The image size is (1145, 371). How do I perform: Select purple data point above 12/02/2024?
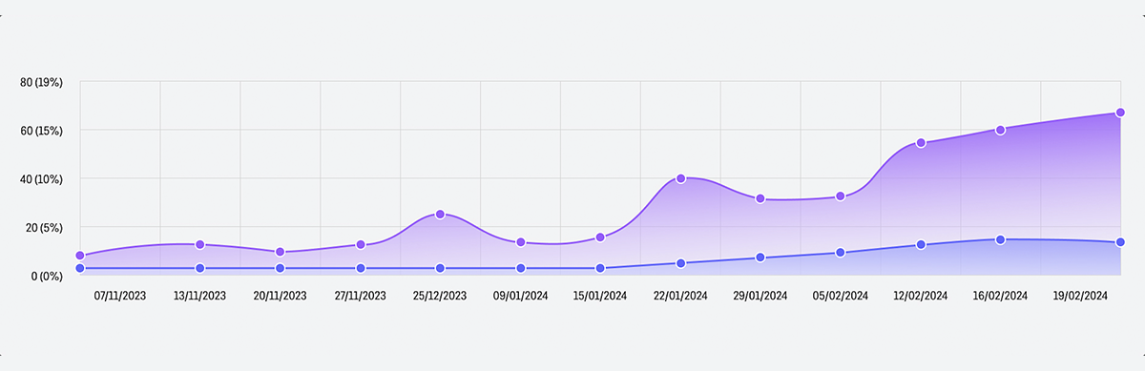(x=921, y=143)
